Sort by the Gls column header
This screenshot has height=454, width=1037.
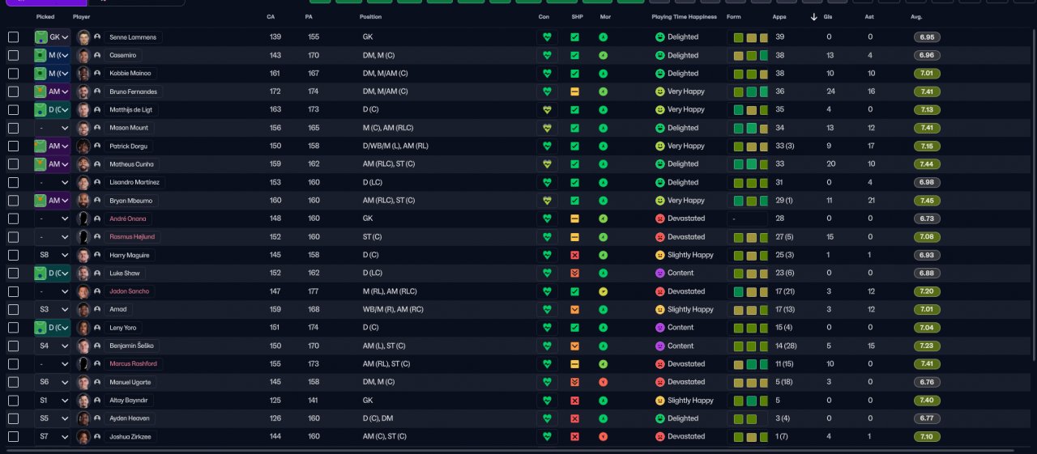click(829, 17)
